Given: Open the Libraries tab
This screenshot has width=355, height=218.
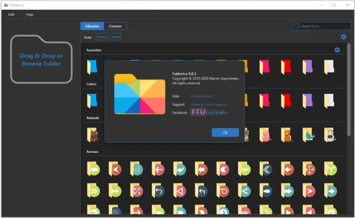Looking at the screenshot, I should 92,26.
